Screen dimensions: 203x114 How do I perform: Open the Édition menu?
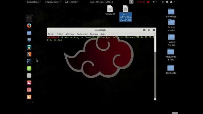tap(60, 34)
